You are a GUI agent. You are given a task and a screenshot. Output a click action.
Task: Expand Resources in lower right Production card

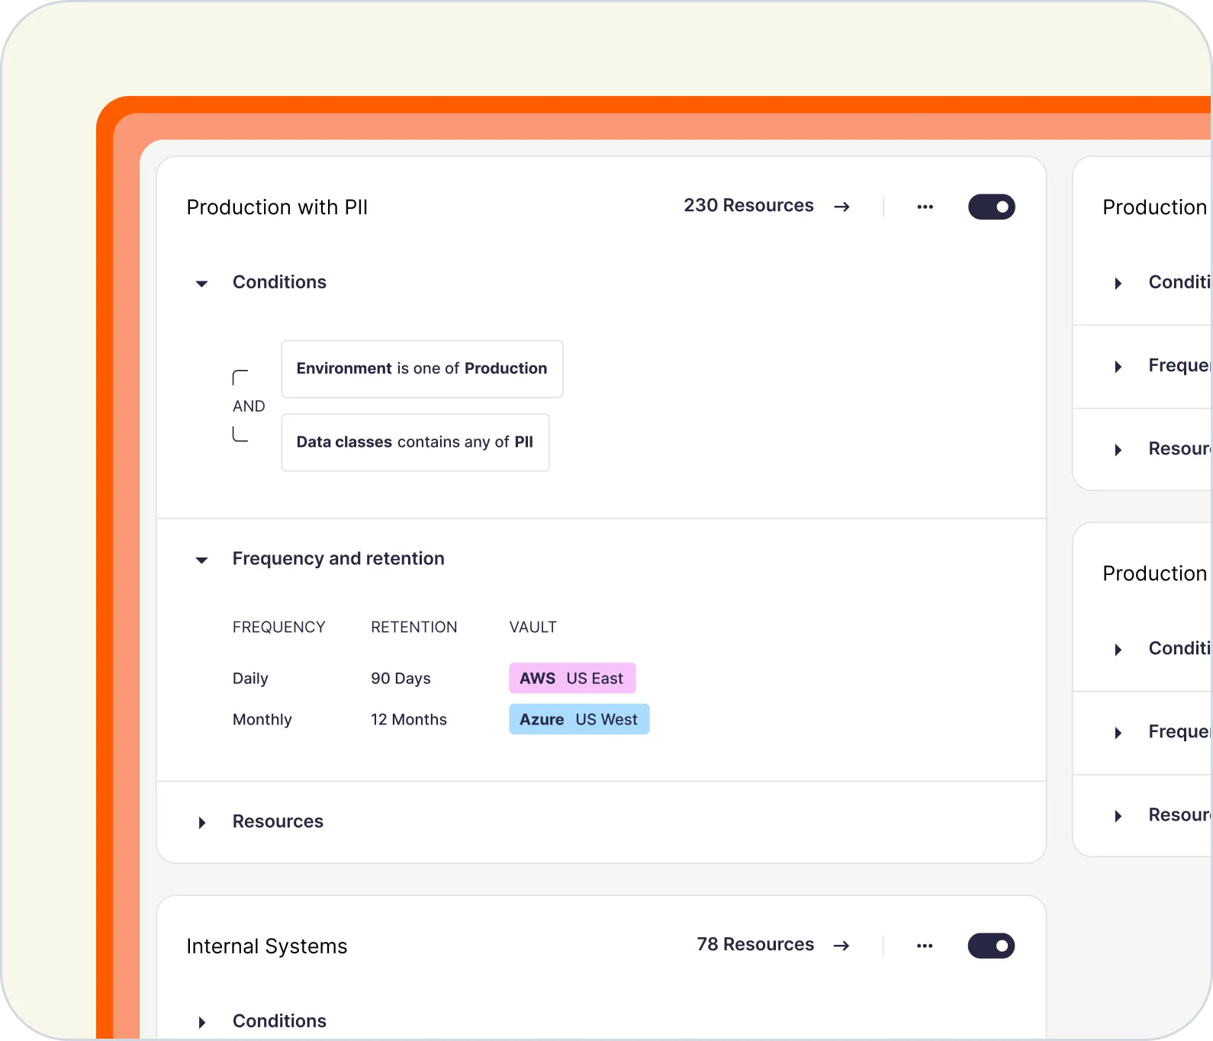tap(1118, 816)
